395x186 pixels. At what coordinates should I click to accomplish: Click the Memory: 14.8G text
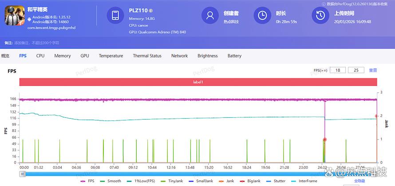point(142,19)
